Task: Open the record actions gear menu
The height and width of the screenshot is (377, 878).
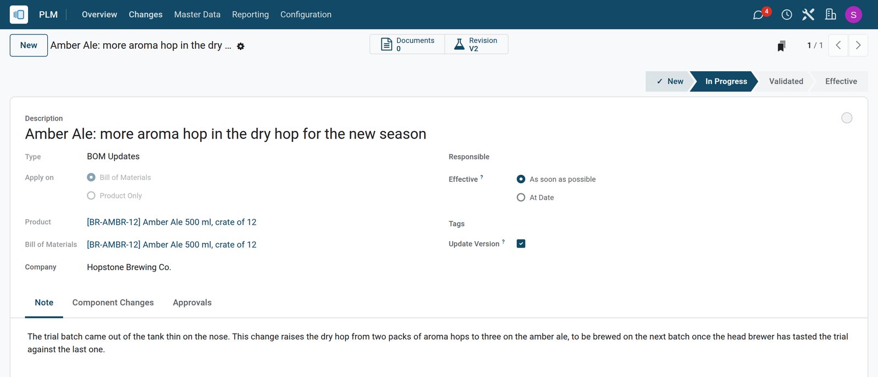Action: point(240,47)
